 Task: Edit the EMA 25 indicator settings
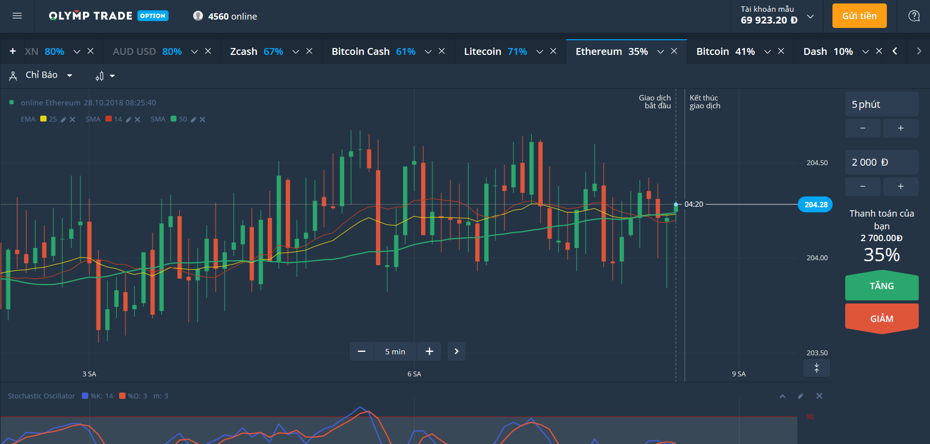click(x=63, y=120)
